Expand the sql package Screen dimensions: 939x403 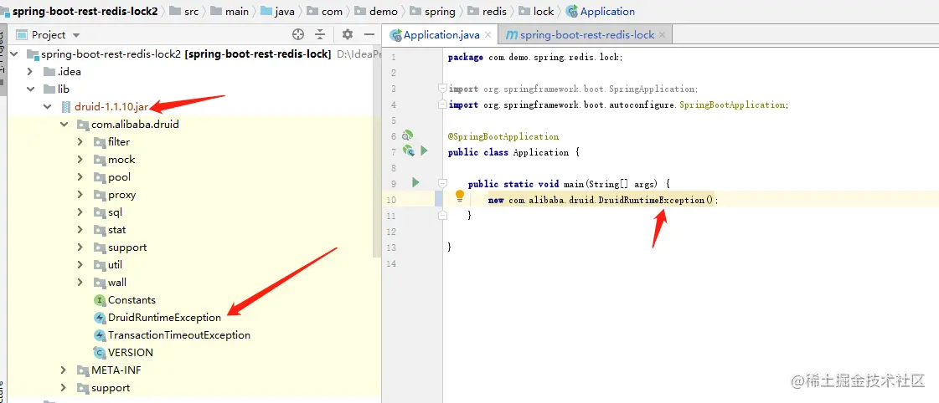click(x=80, y=212)
